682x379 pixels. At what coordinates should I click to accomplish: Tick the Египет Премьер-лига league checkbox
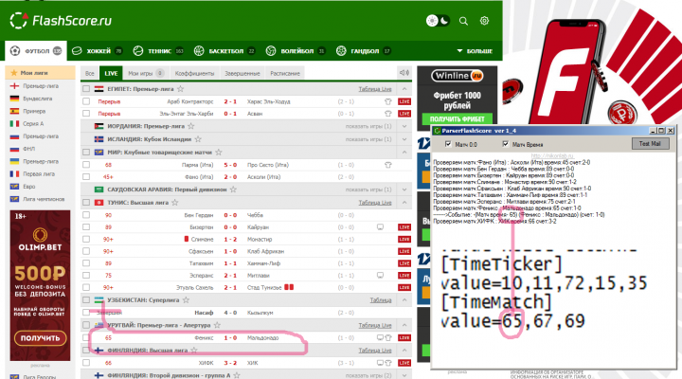pos(86,89)
